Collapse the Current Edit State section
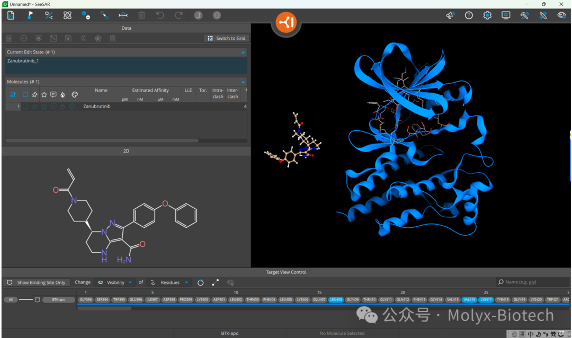572x338 pixels. tap(243, 52)
